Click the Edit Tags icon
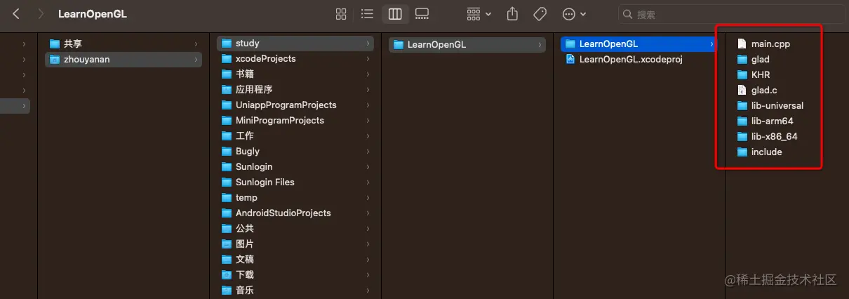This screenshot has width=849, height=299. (x=540, y=14)
